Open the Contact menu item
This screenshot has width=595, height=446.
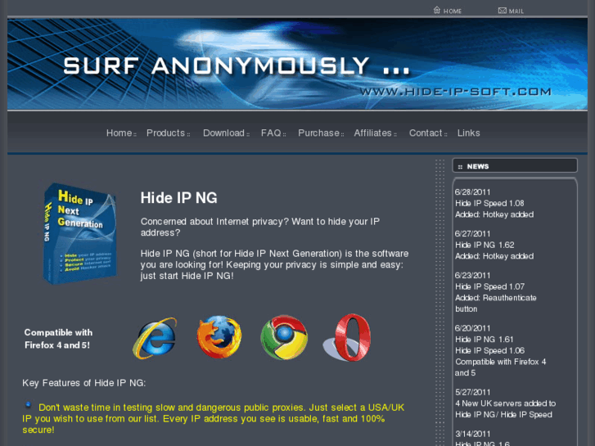click(426, 133)
